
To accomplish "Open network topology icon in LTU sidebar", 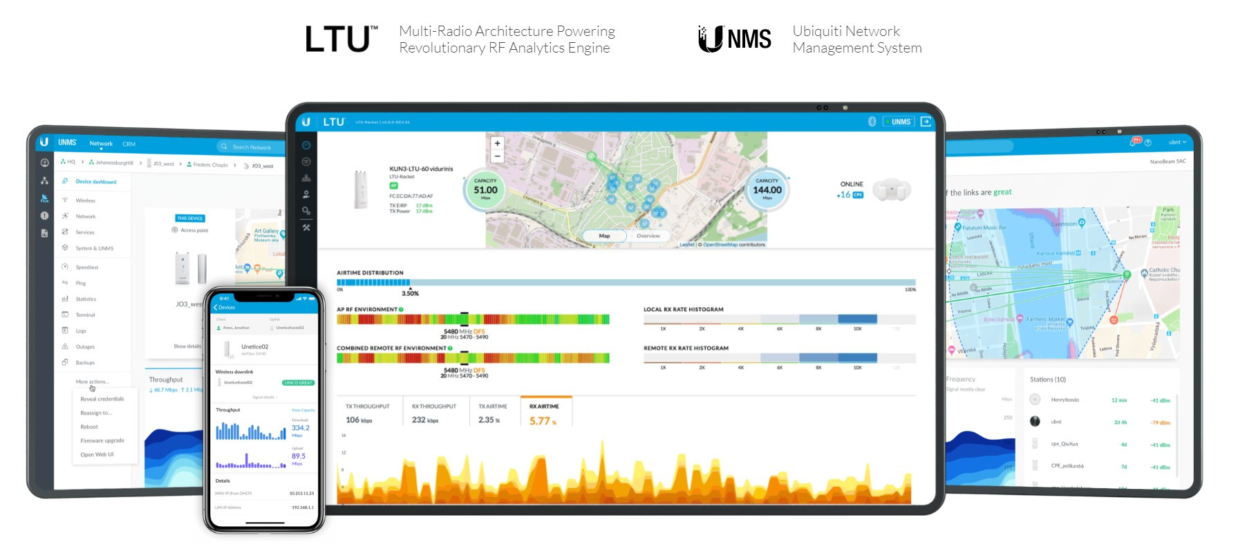I will click(306, 178).
